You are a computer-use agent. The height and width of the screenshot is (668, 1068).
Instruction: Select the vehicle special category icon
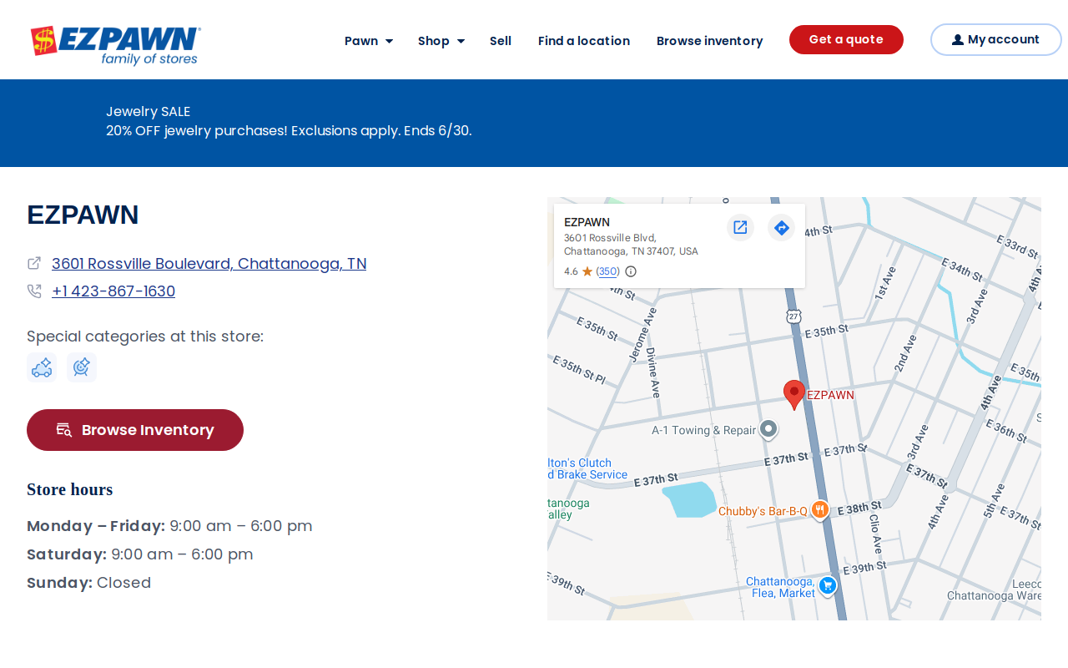pos(42,367)
